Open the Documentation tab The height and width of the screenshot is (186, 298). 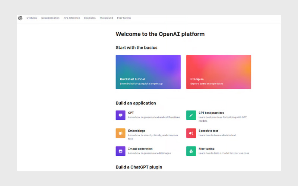(x=50, y=18)
